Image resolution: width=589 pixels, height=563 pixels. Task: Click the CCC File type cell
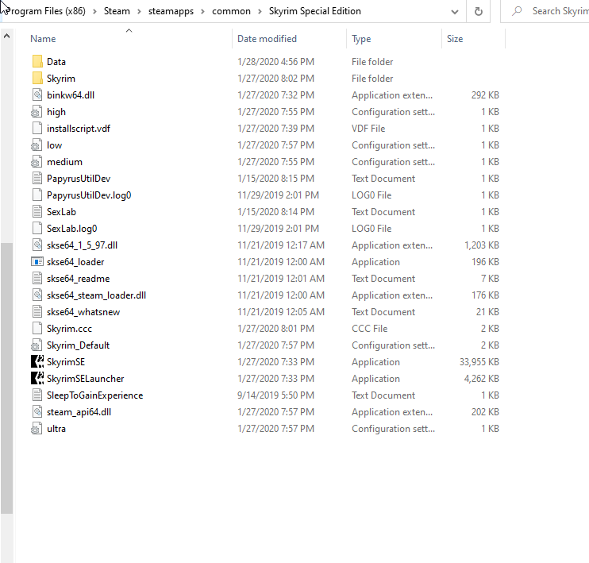(369, 329)
